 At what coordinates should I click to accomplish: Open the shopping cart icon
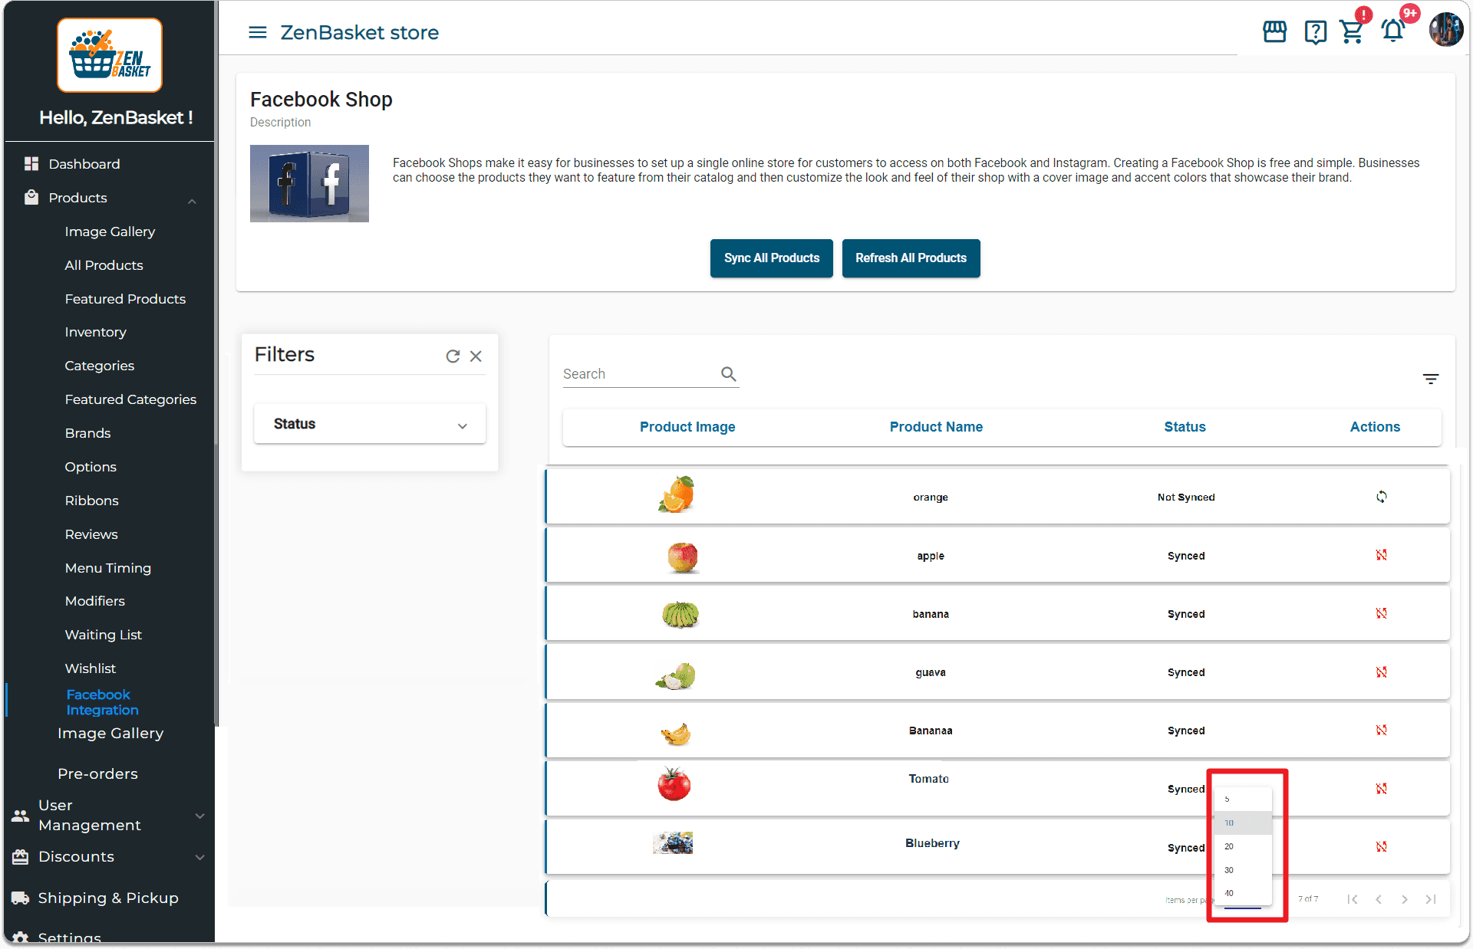[1352, 32]
